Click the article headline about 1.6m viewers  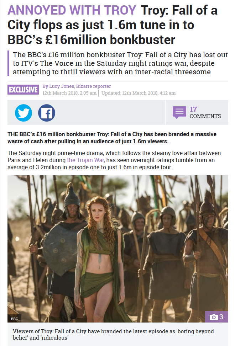point(113,25)
